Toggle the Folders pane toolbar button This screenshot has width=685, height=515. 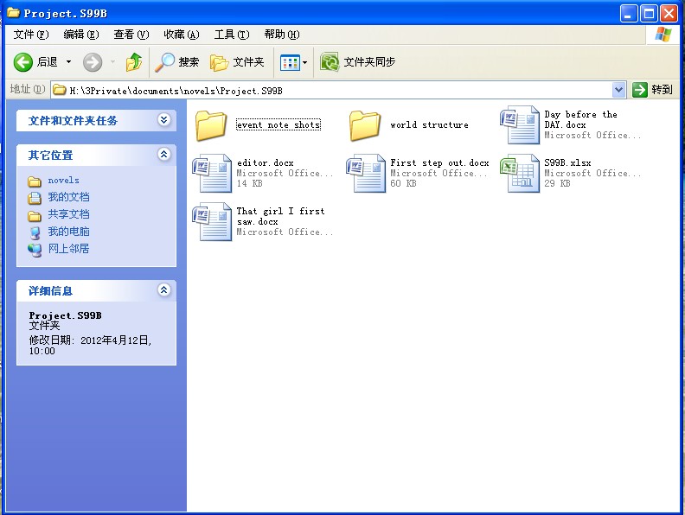coord(237,62)
